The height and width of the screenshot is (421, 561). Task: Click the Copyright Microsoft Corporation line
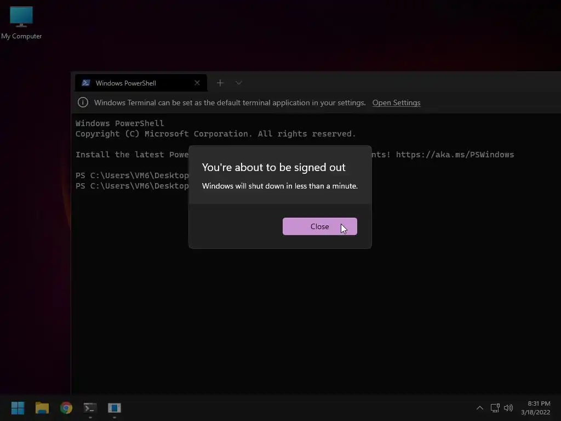coord(215,134)
